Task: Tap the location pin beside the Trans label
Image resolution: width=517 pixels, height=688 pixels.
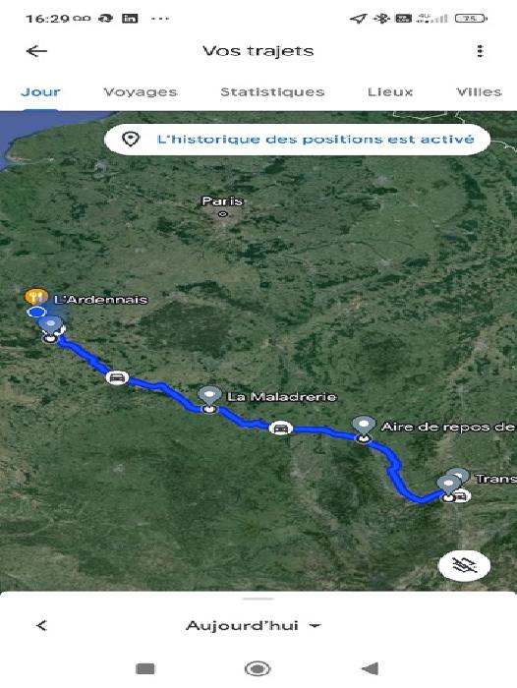Action: click(458, 476)
